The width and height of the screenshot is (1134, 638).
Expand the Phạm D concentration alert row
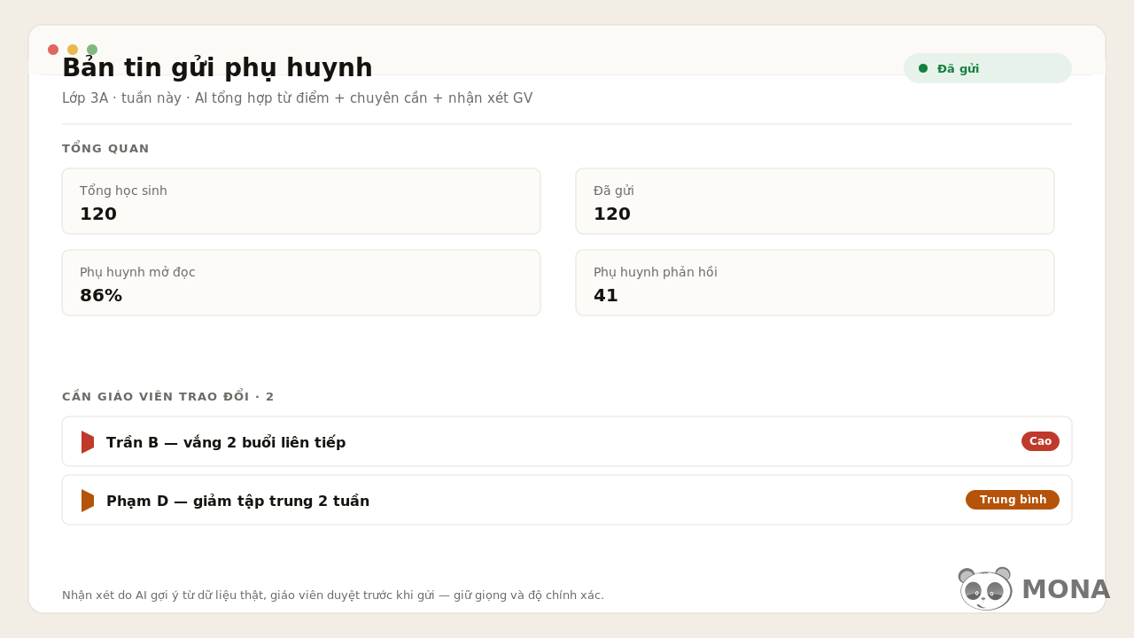(567, 500)
